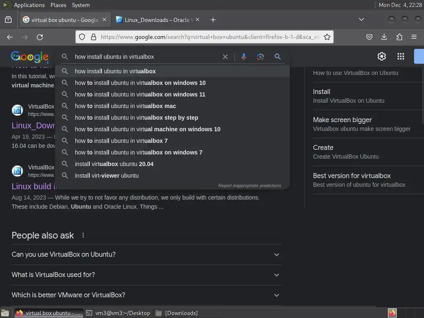
Task: Bookmark this page with the star
Action: pos(327,37)
